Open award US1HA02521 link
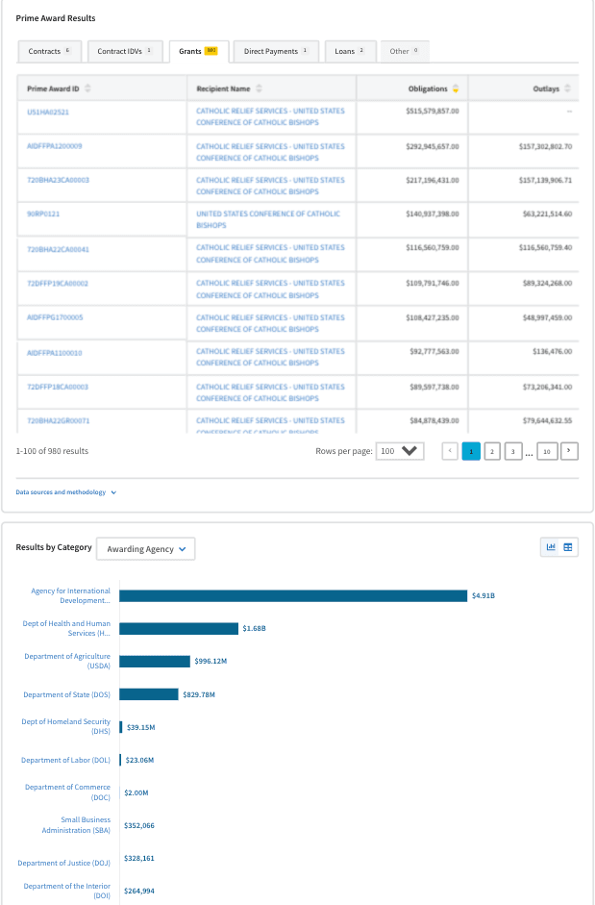The height and width of the screenshot is (905, 595). point(48,112)
